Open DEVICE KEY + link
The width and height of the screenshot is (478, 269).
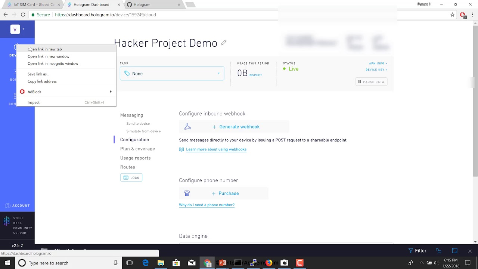point(376,70)
